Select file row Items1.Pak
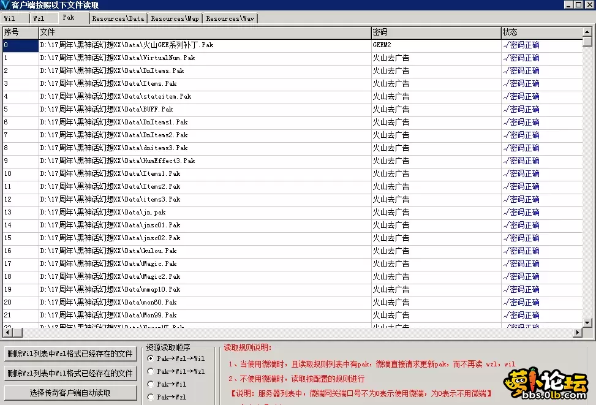This screenshot has height=405, width=596. click(x=292, y=173)
